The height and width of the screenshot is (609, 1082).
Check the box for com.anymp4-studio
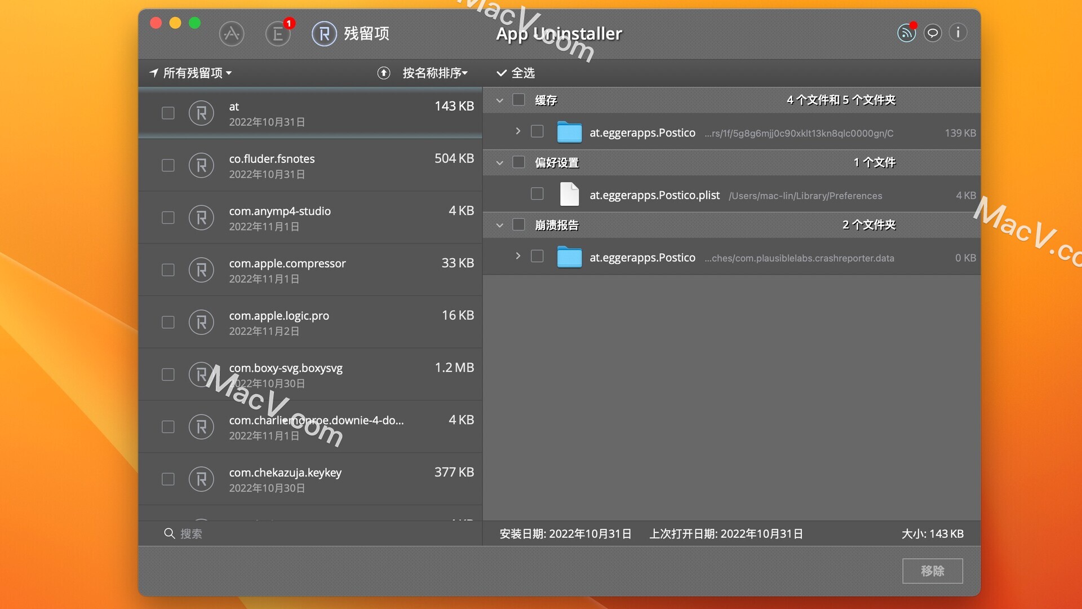[168, 218]
